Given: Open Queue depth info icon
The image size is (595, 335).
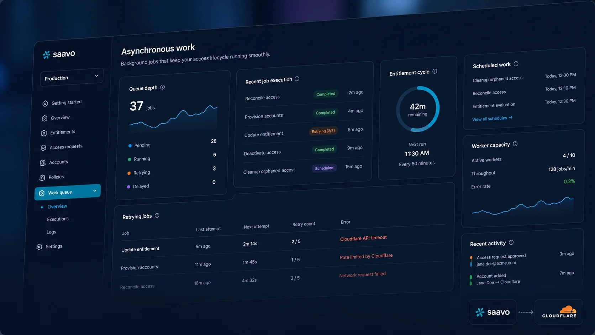Looking at the screenshot, I should [163, 87].
